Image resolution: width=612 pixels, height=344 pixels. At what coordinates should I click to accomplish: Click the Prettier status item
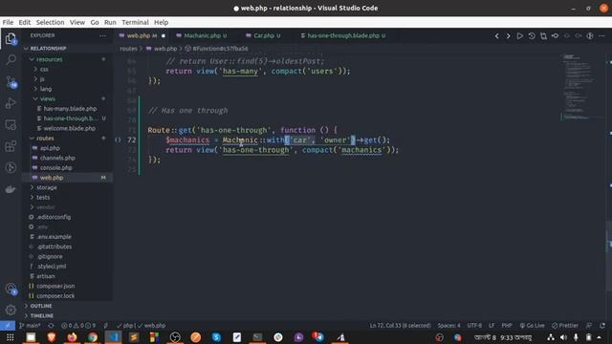pyautogui.click(x=565, y=325)
